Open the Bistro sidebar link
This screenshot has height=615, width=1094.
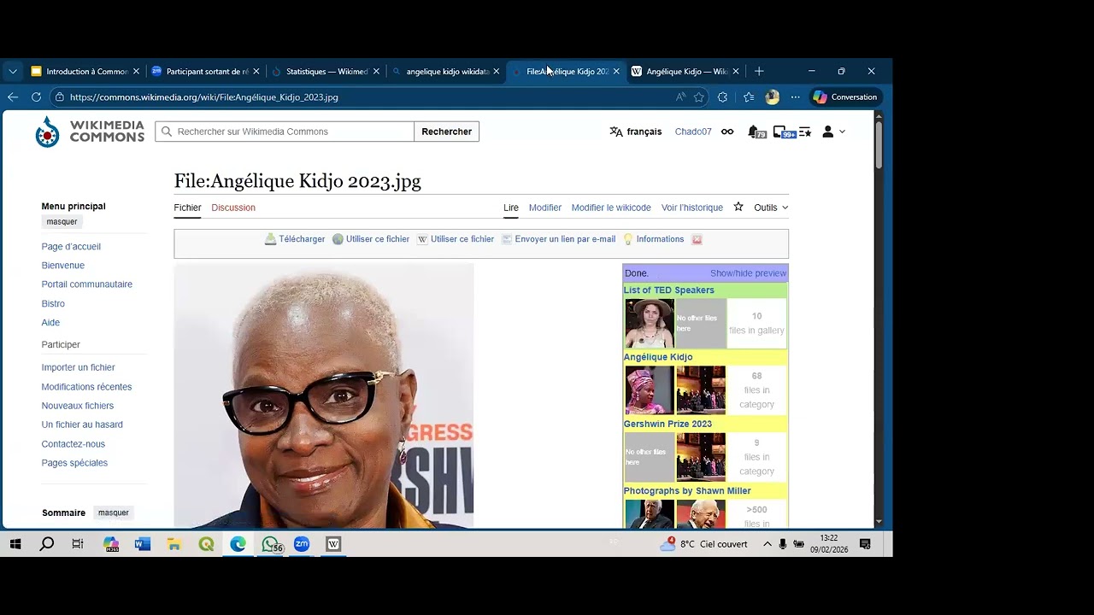[x=53, y=304]
